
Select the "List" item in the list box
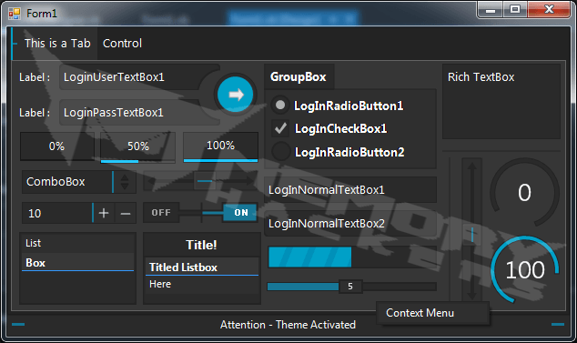pos(77,243)
